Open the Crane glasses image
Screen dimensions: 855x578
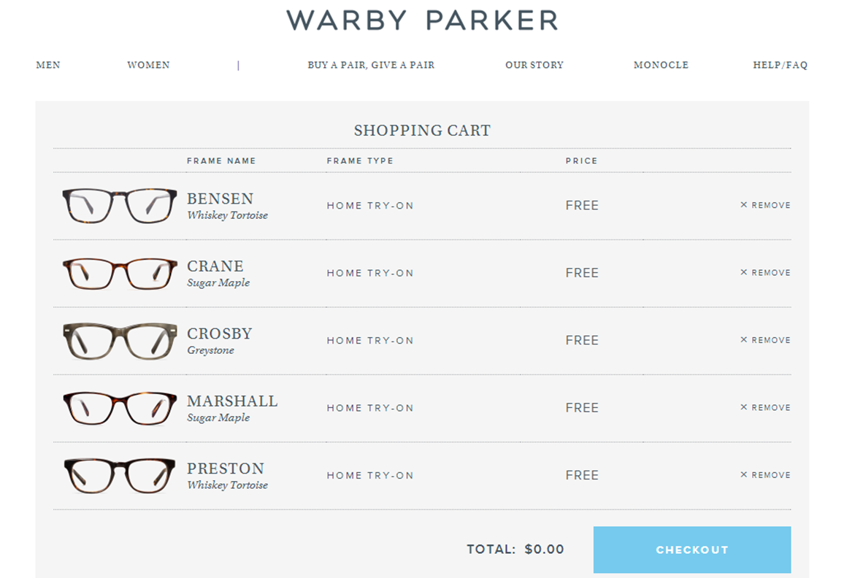point(120,273)
